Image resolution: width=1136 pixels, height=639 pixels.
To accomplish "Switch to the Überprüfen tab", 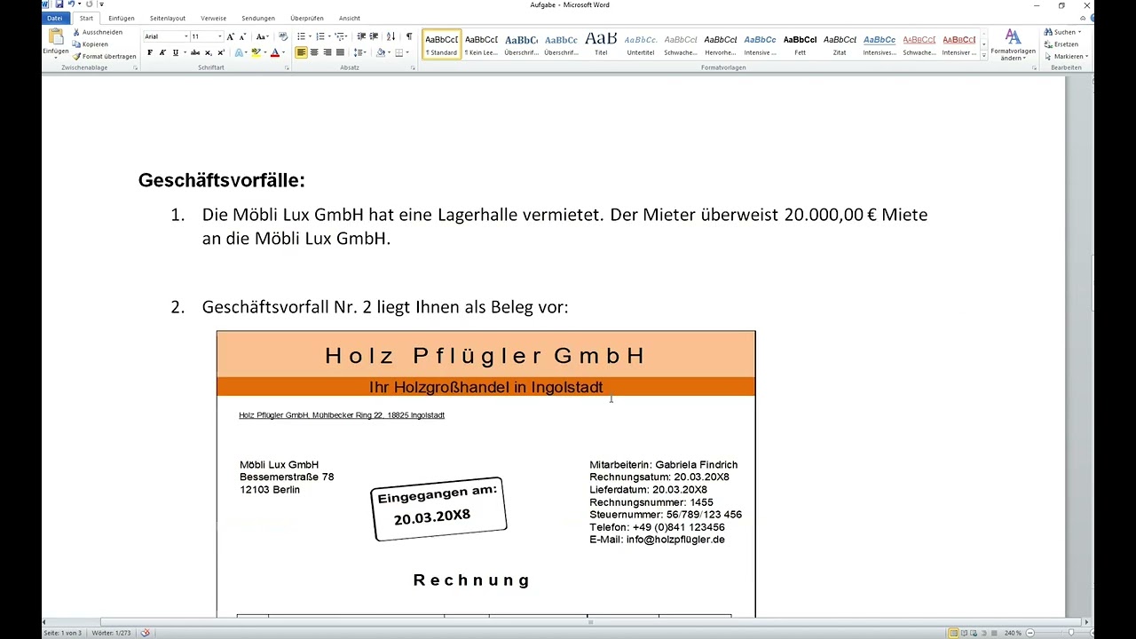I will 307,18.
